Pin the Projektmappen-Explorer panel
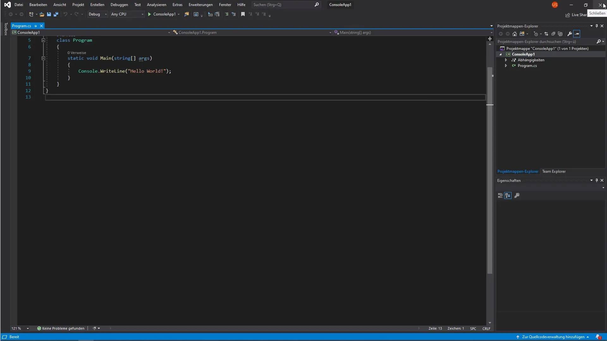Viewport: 607px width, 341px height. (x=597, y=26)
